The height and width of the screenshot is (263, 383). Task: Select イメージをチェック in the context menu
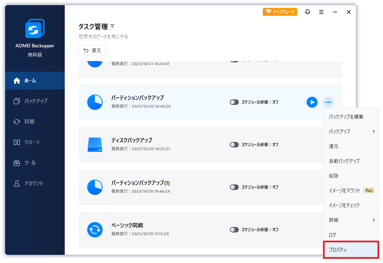[351, 205]
